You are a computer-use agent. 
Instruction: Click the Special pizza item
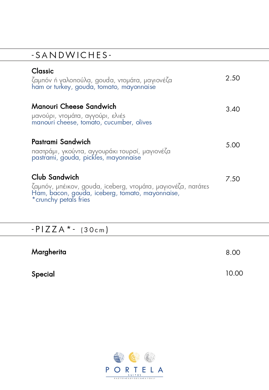[x=43, y=274]
